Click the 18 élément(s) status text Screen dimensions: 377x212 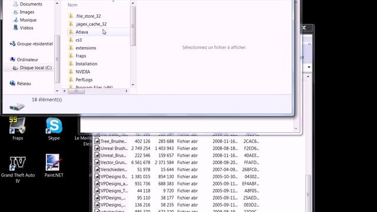click(47, 100)
